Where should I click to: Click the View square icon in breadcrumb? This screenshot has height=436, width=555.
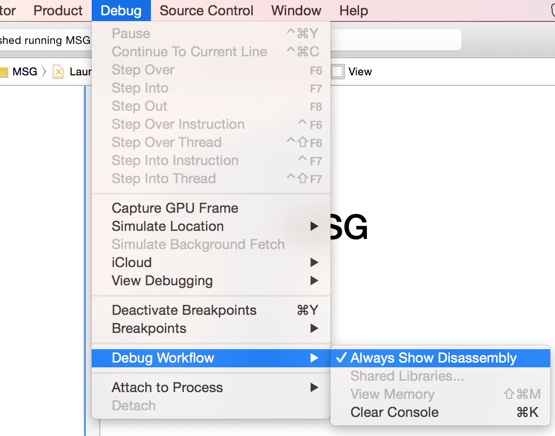[337, 72]
